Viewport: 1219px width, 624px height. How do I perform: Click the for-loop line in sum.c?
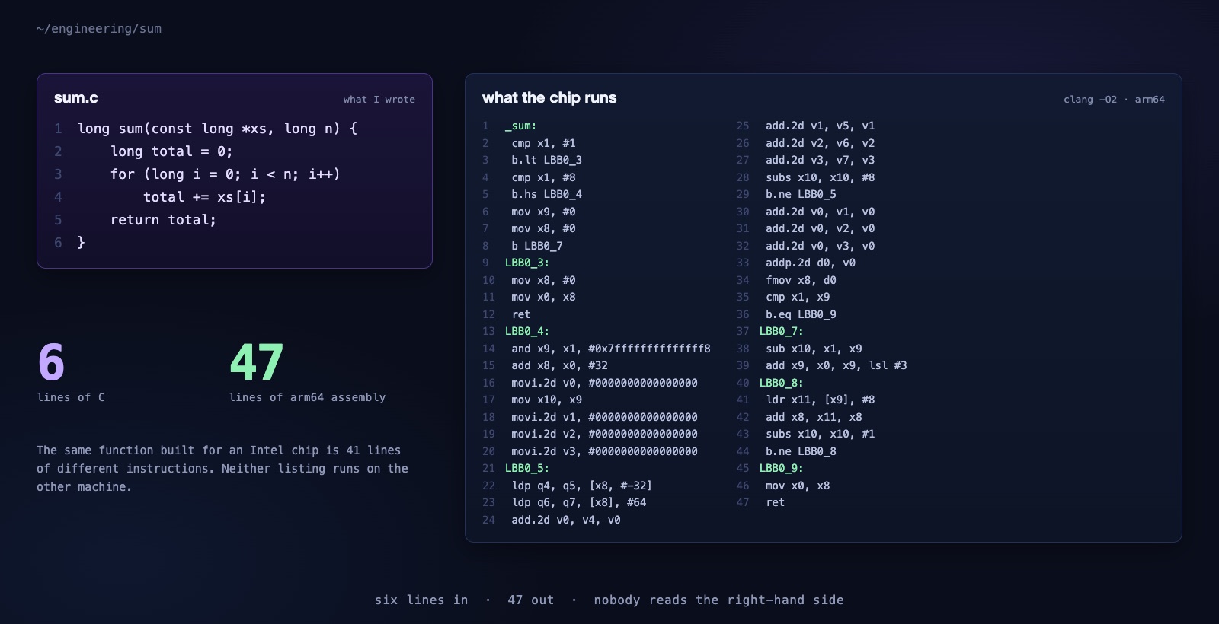(225, 174)
